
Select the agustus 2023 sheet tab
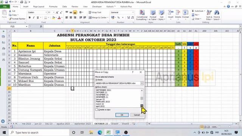point(63,124)
